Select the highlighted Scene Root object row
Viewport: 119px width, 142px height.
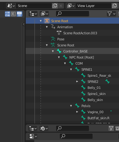(72, 21)
